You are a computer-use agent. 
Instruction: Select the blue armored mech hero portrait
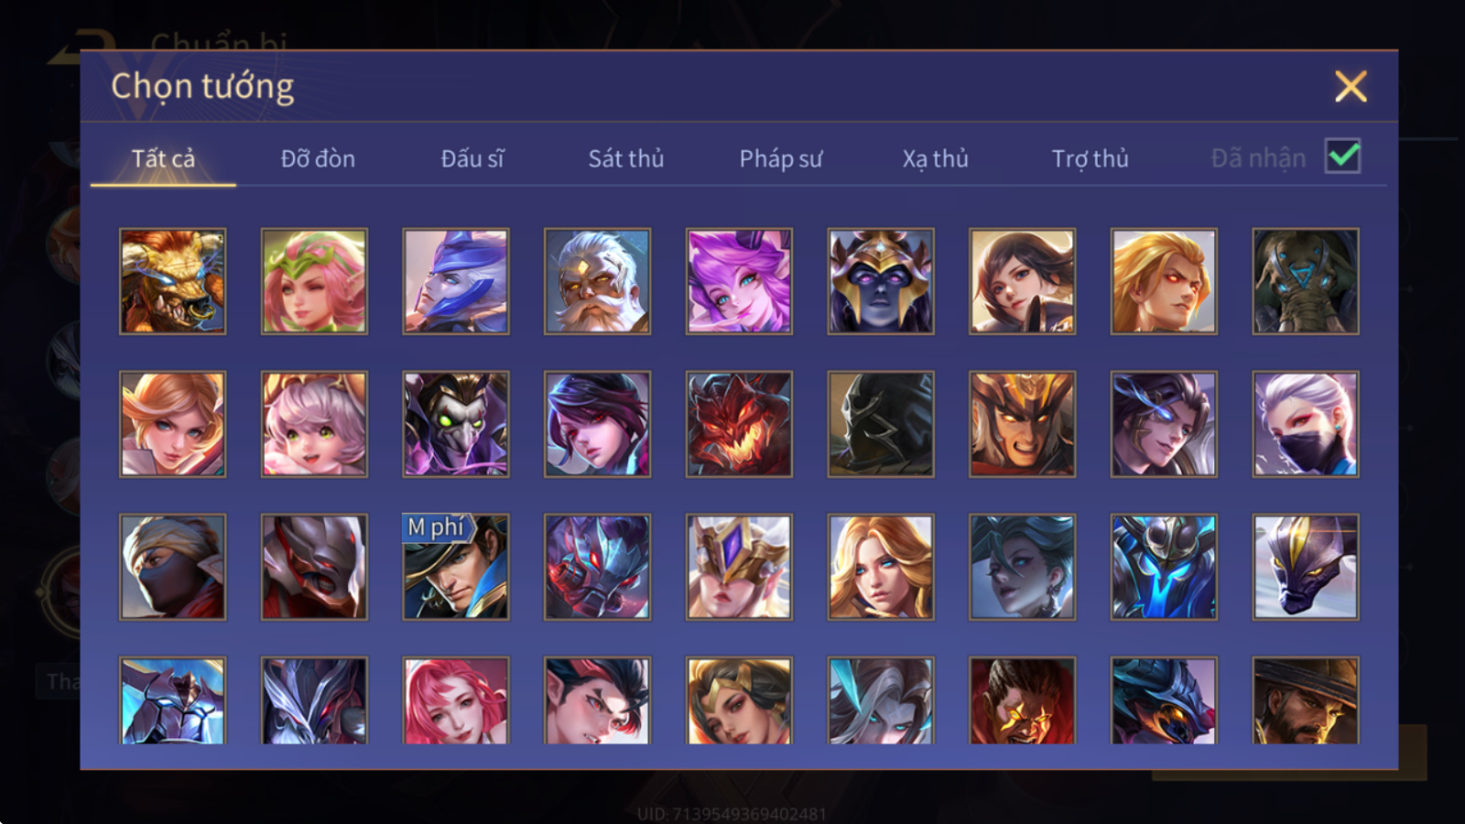point(1164,567)
